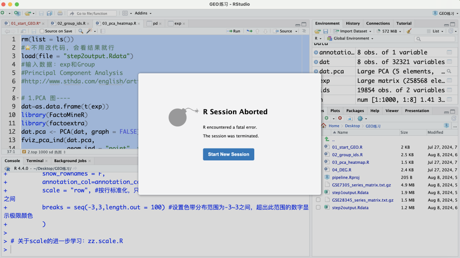Click the new file plus icon

(3, 13)
